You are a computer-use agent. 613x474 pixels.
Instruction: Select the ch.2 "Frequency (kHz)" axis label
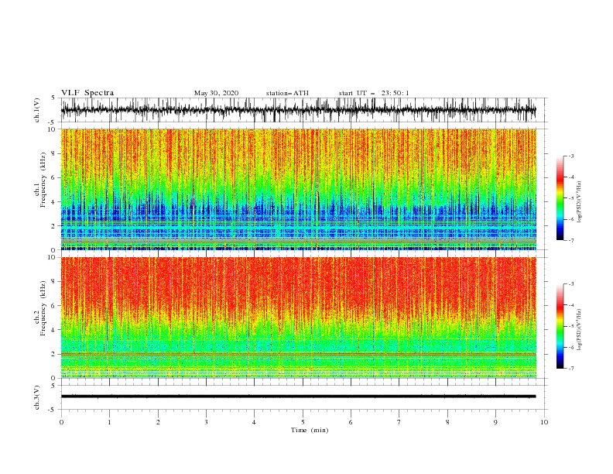pyautogui.click(x=43, y=308)
